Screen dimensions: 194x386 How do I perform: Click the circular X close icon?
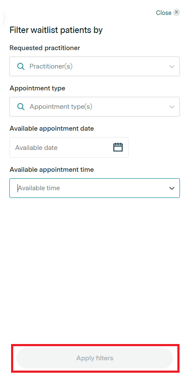pos(177,12)
